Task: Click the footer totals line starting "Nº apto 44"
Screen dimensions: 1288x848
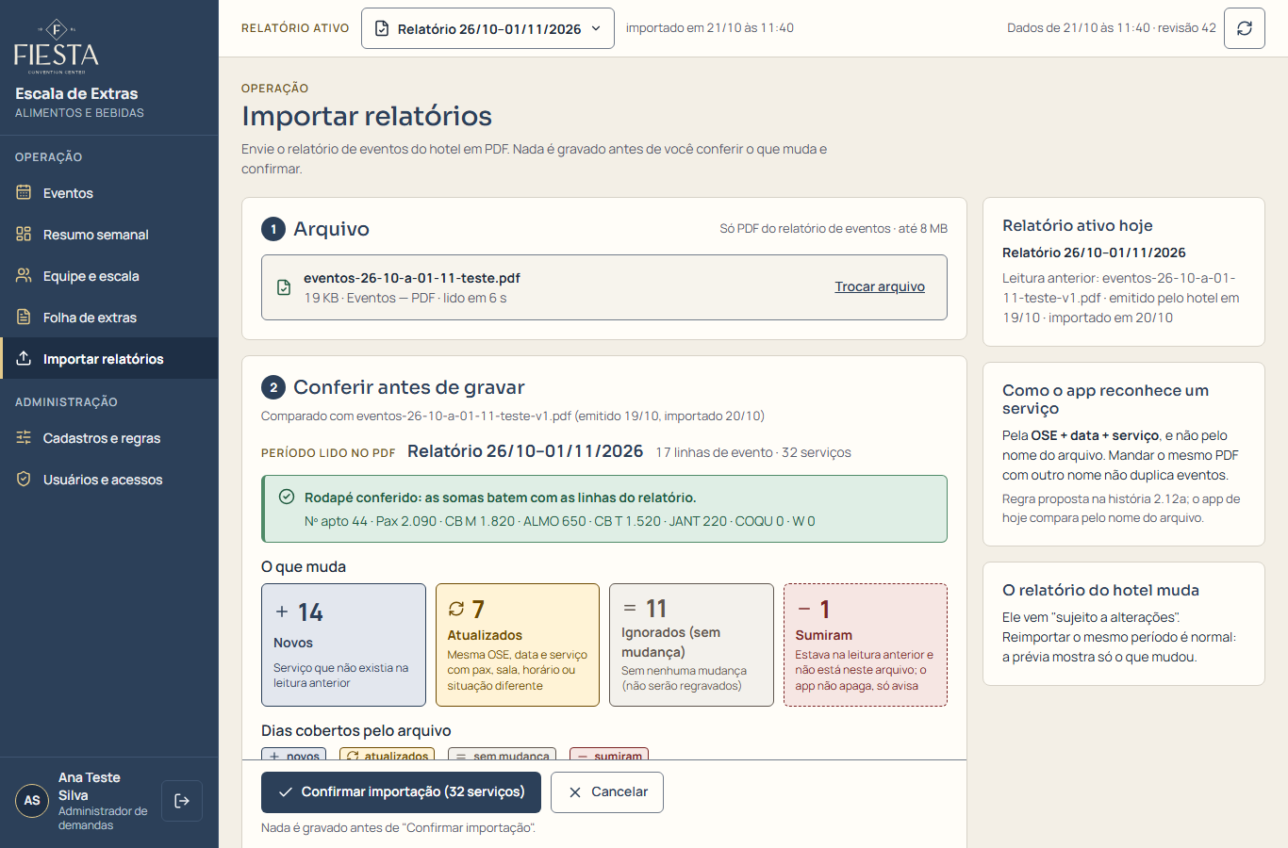Action: pos(560,521)
